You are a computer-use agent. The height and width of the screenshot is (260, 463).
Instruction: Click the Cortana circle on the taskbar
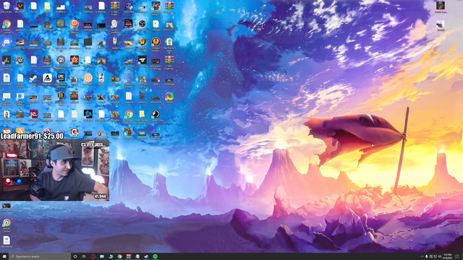point(75,256)
